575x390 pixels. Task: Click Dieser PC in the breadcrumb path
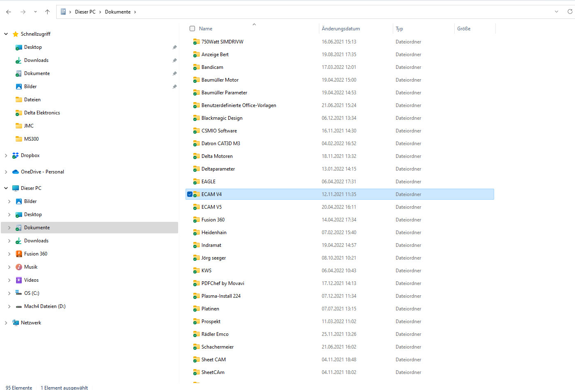click(x=85, y=12)
